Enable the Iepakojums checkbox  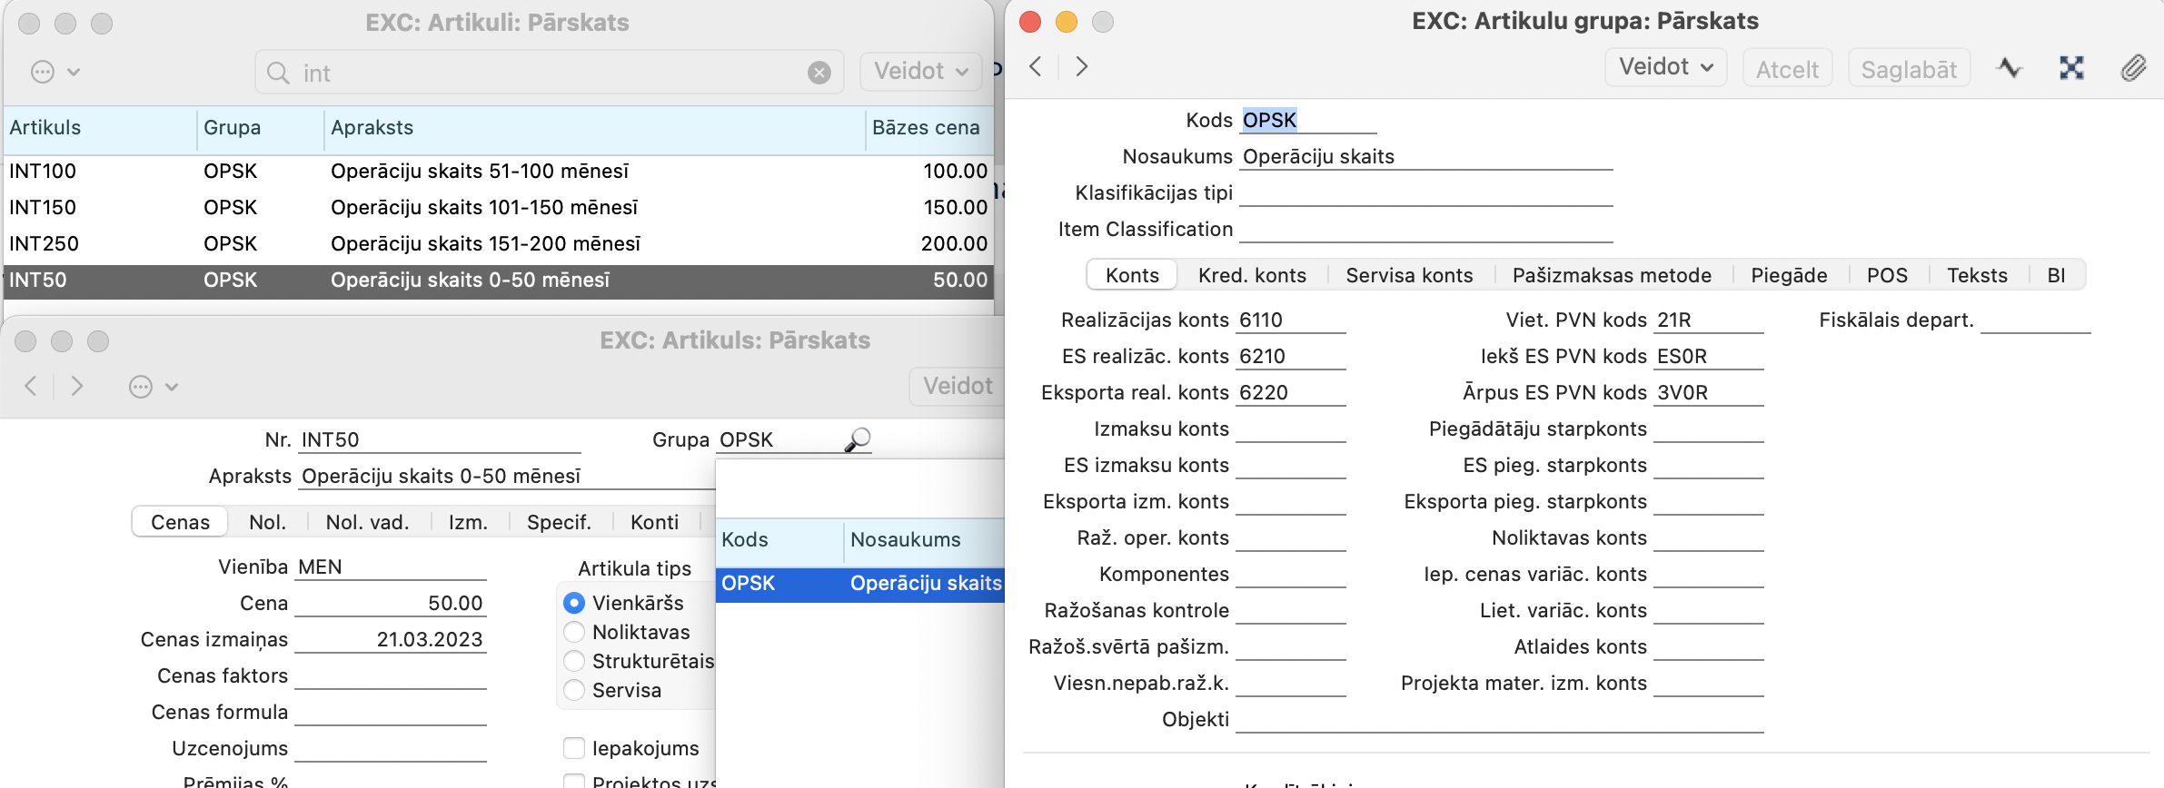(x=574, y=748)
